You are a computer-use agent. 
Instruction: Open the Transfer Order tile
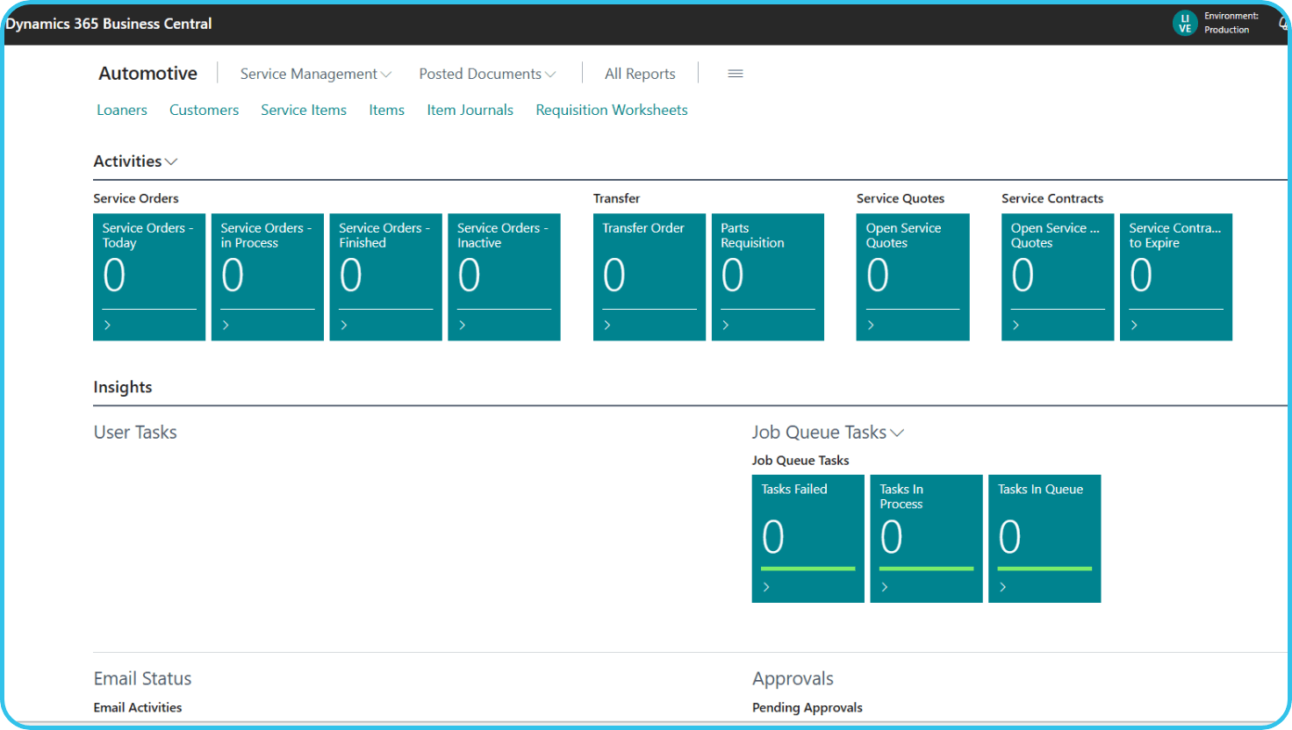tap(650, 277)
